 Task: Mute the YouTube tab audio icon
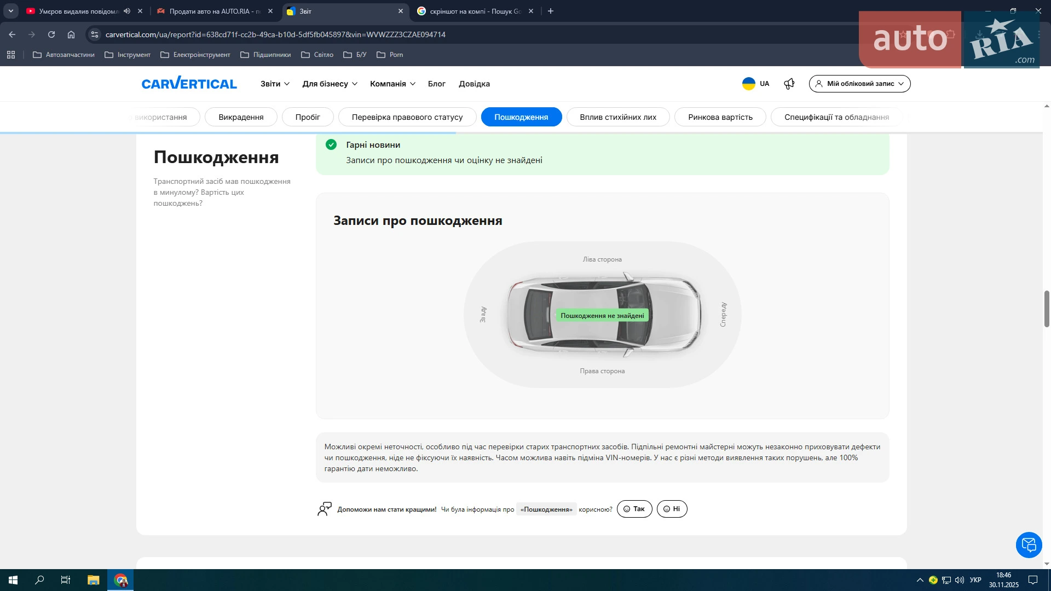[127, 11]
